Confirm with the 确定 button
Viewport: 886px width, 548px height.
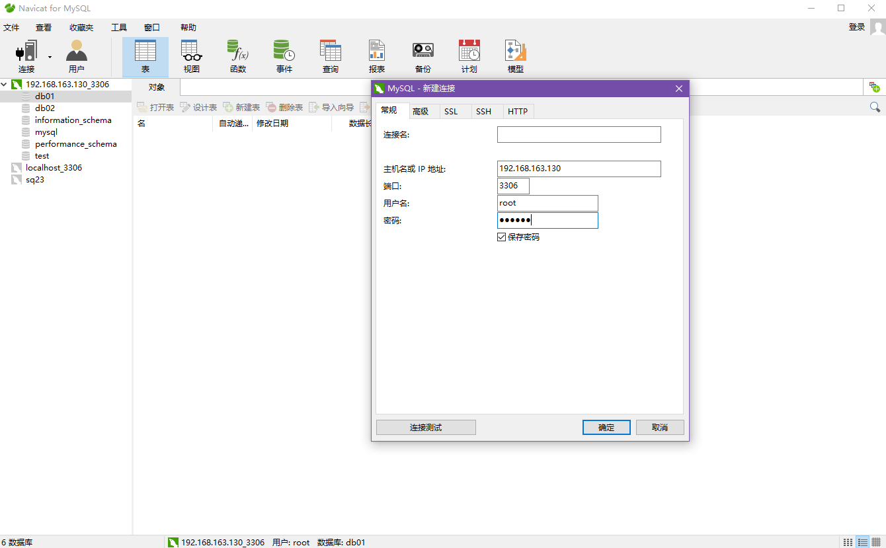tap(606, 428)
